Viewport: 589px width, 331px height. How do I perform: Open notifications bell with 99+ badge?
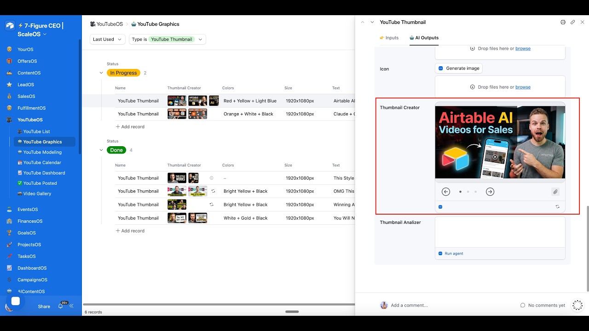tap(60, 306)
